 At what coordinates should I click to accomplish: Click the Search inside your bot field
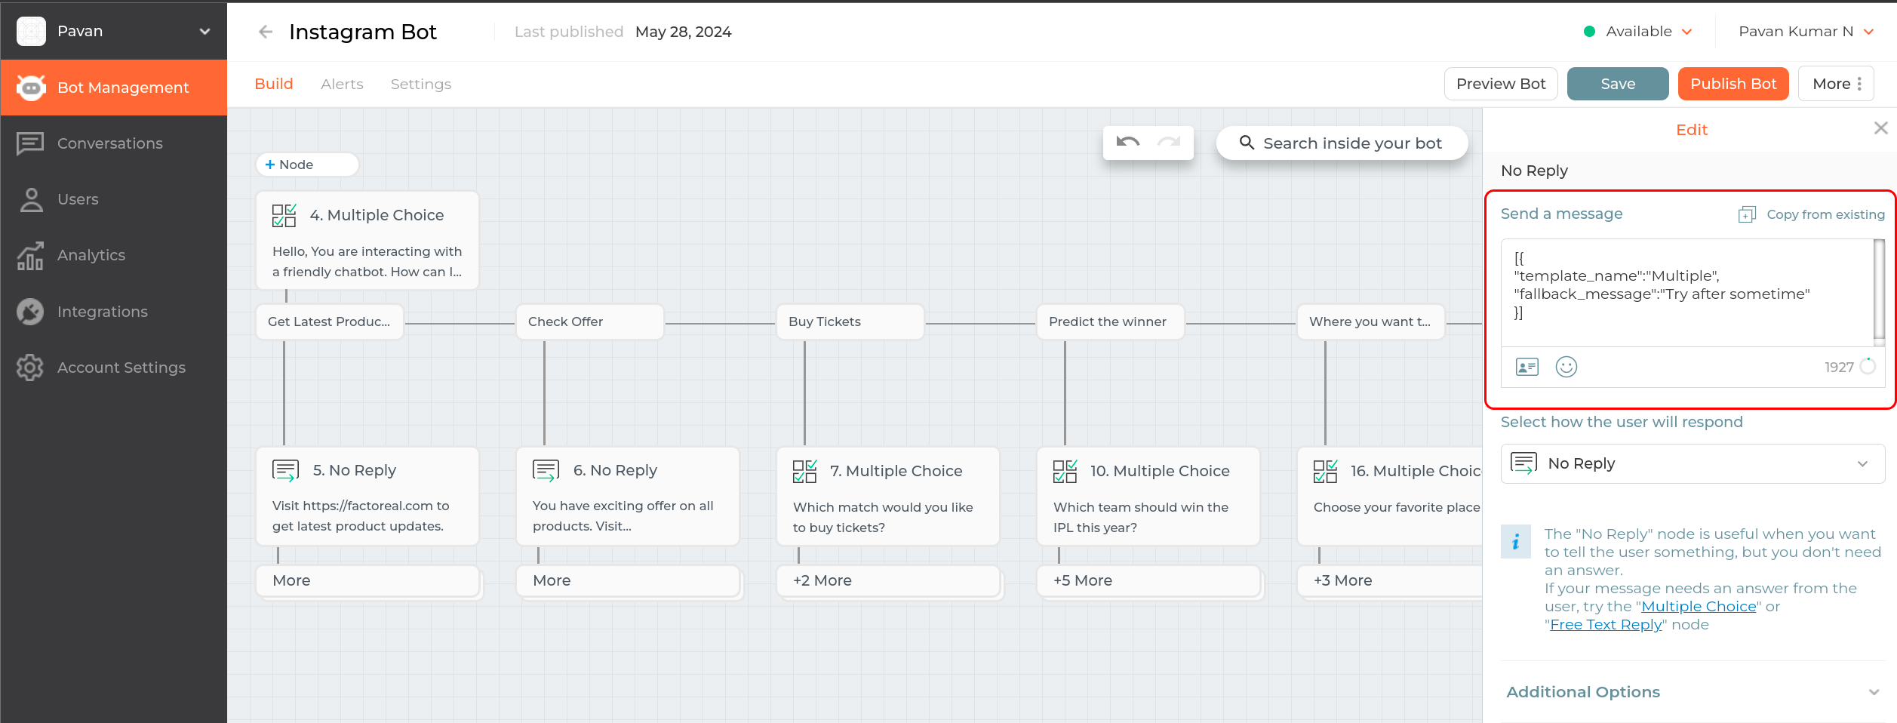(x=1351, y=143)
